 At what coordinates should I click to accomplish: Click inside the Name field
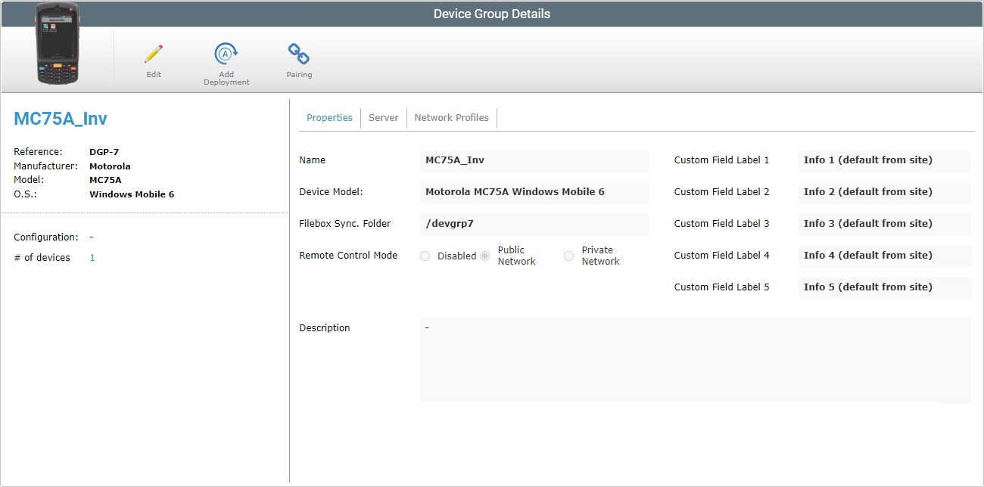534,160
